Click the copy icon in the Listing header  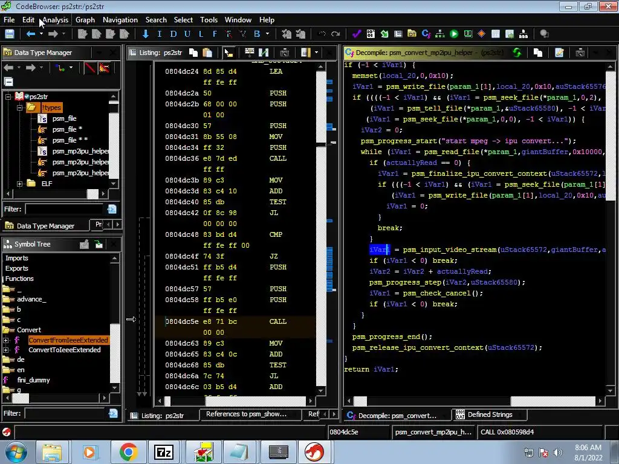[x=193, y=53]
